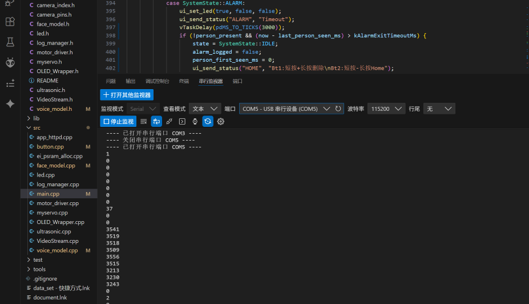
Task: Switch to the 终端 tab
Action: [184, 81]
